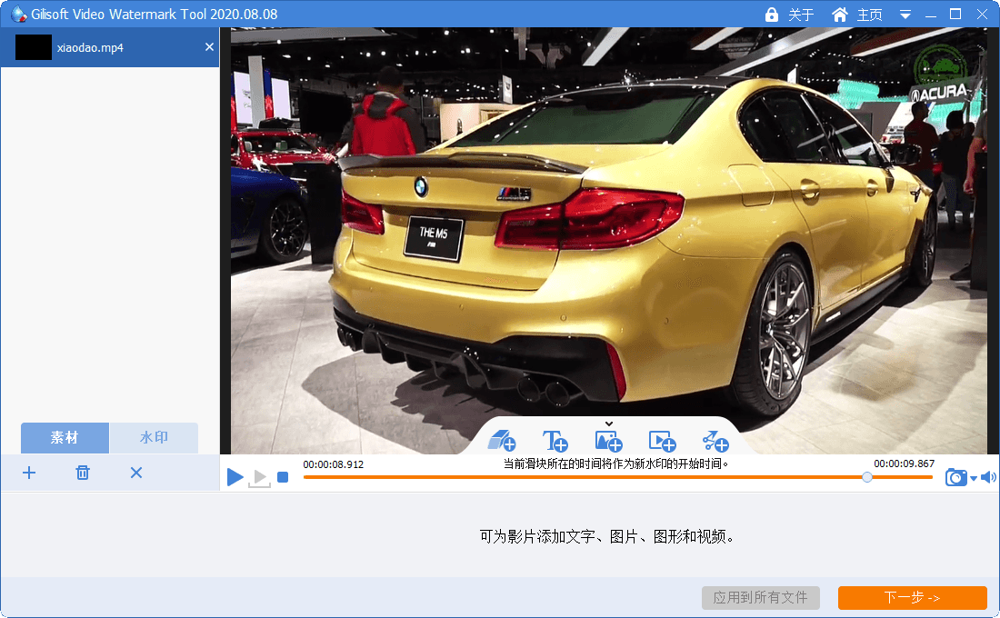The width and height of the screenshot is (1000, 618).
Task: Click the 下一步 button
Action: coord(912,598)
